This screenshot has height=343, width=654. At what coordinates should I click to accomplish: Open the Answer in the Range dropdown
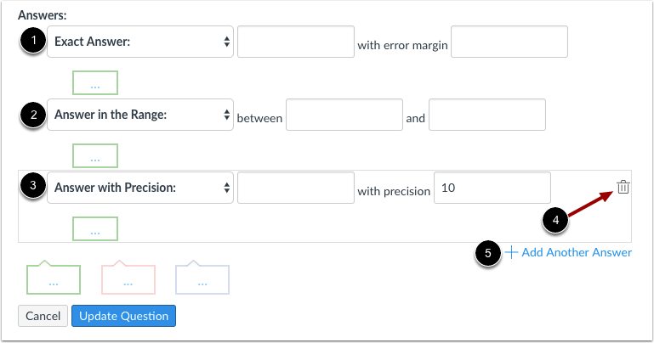point(140,115)
